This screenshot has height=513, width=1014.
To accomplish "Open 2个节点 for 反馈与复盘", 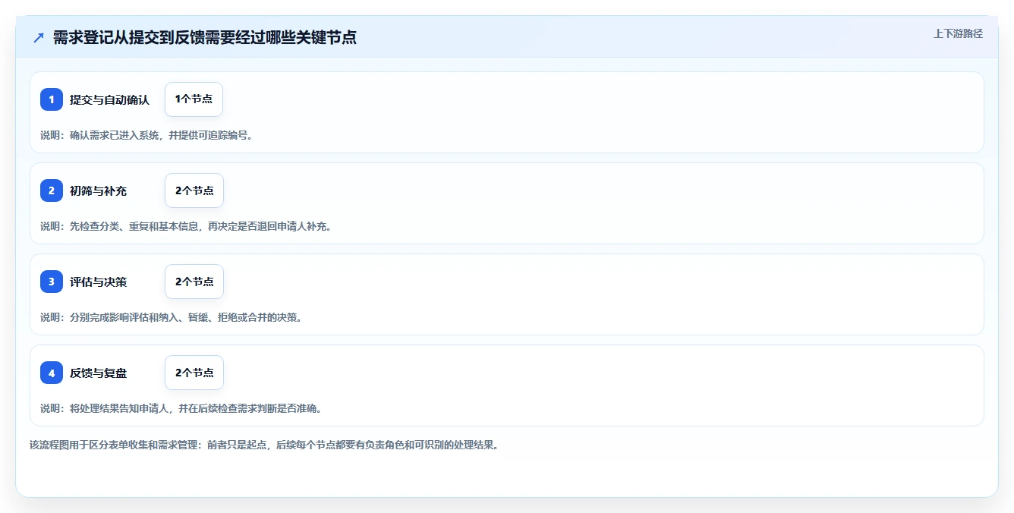I will click(194, 373).
